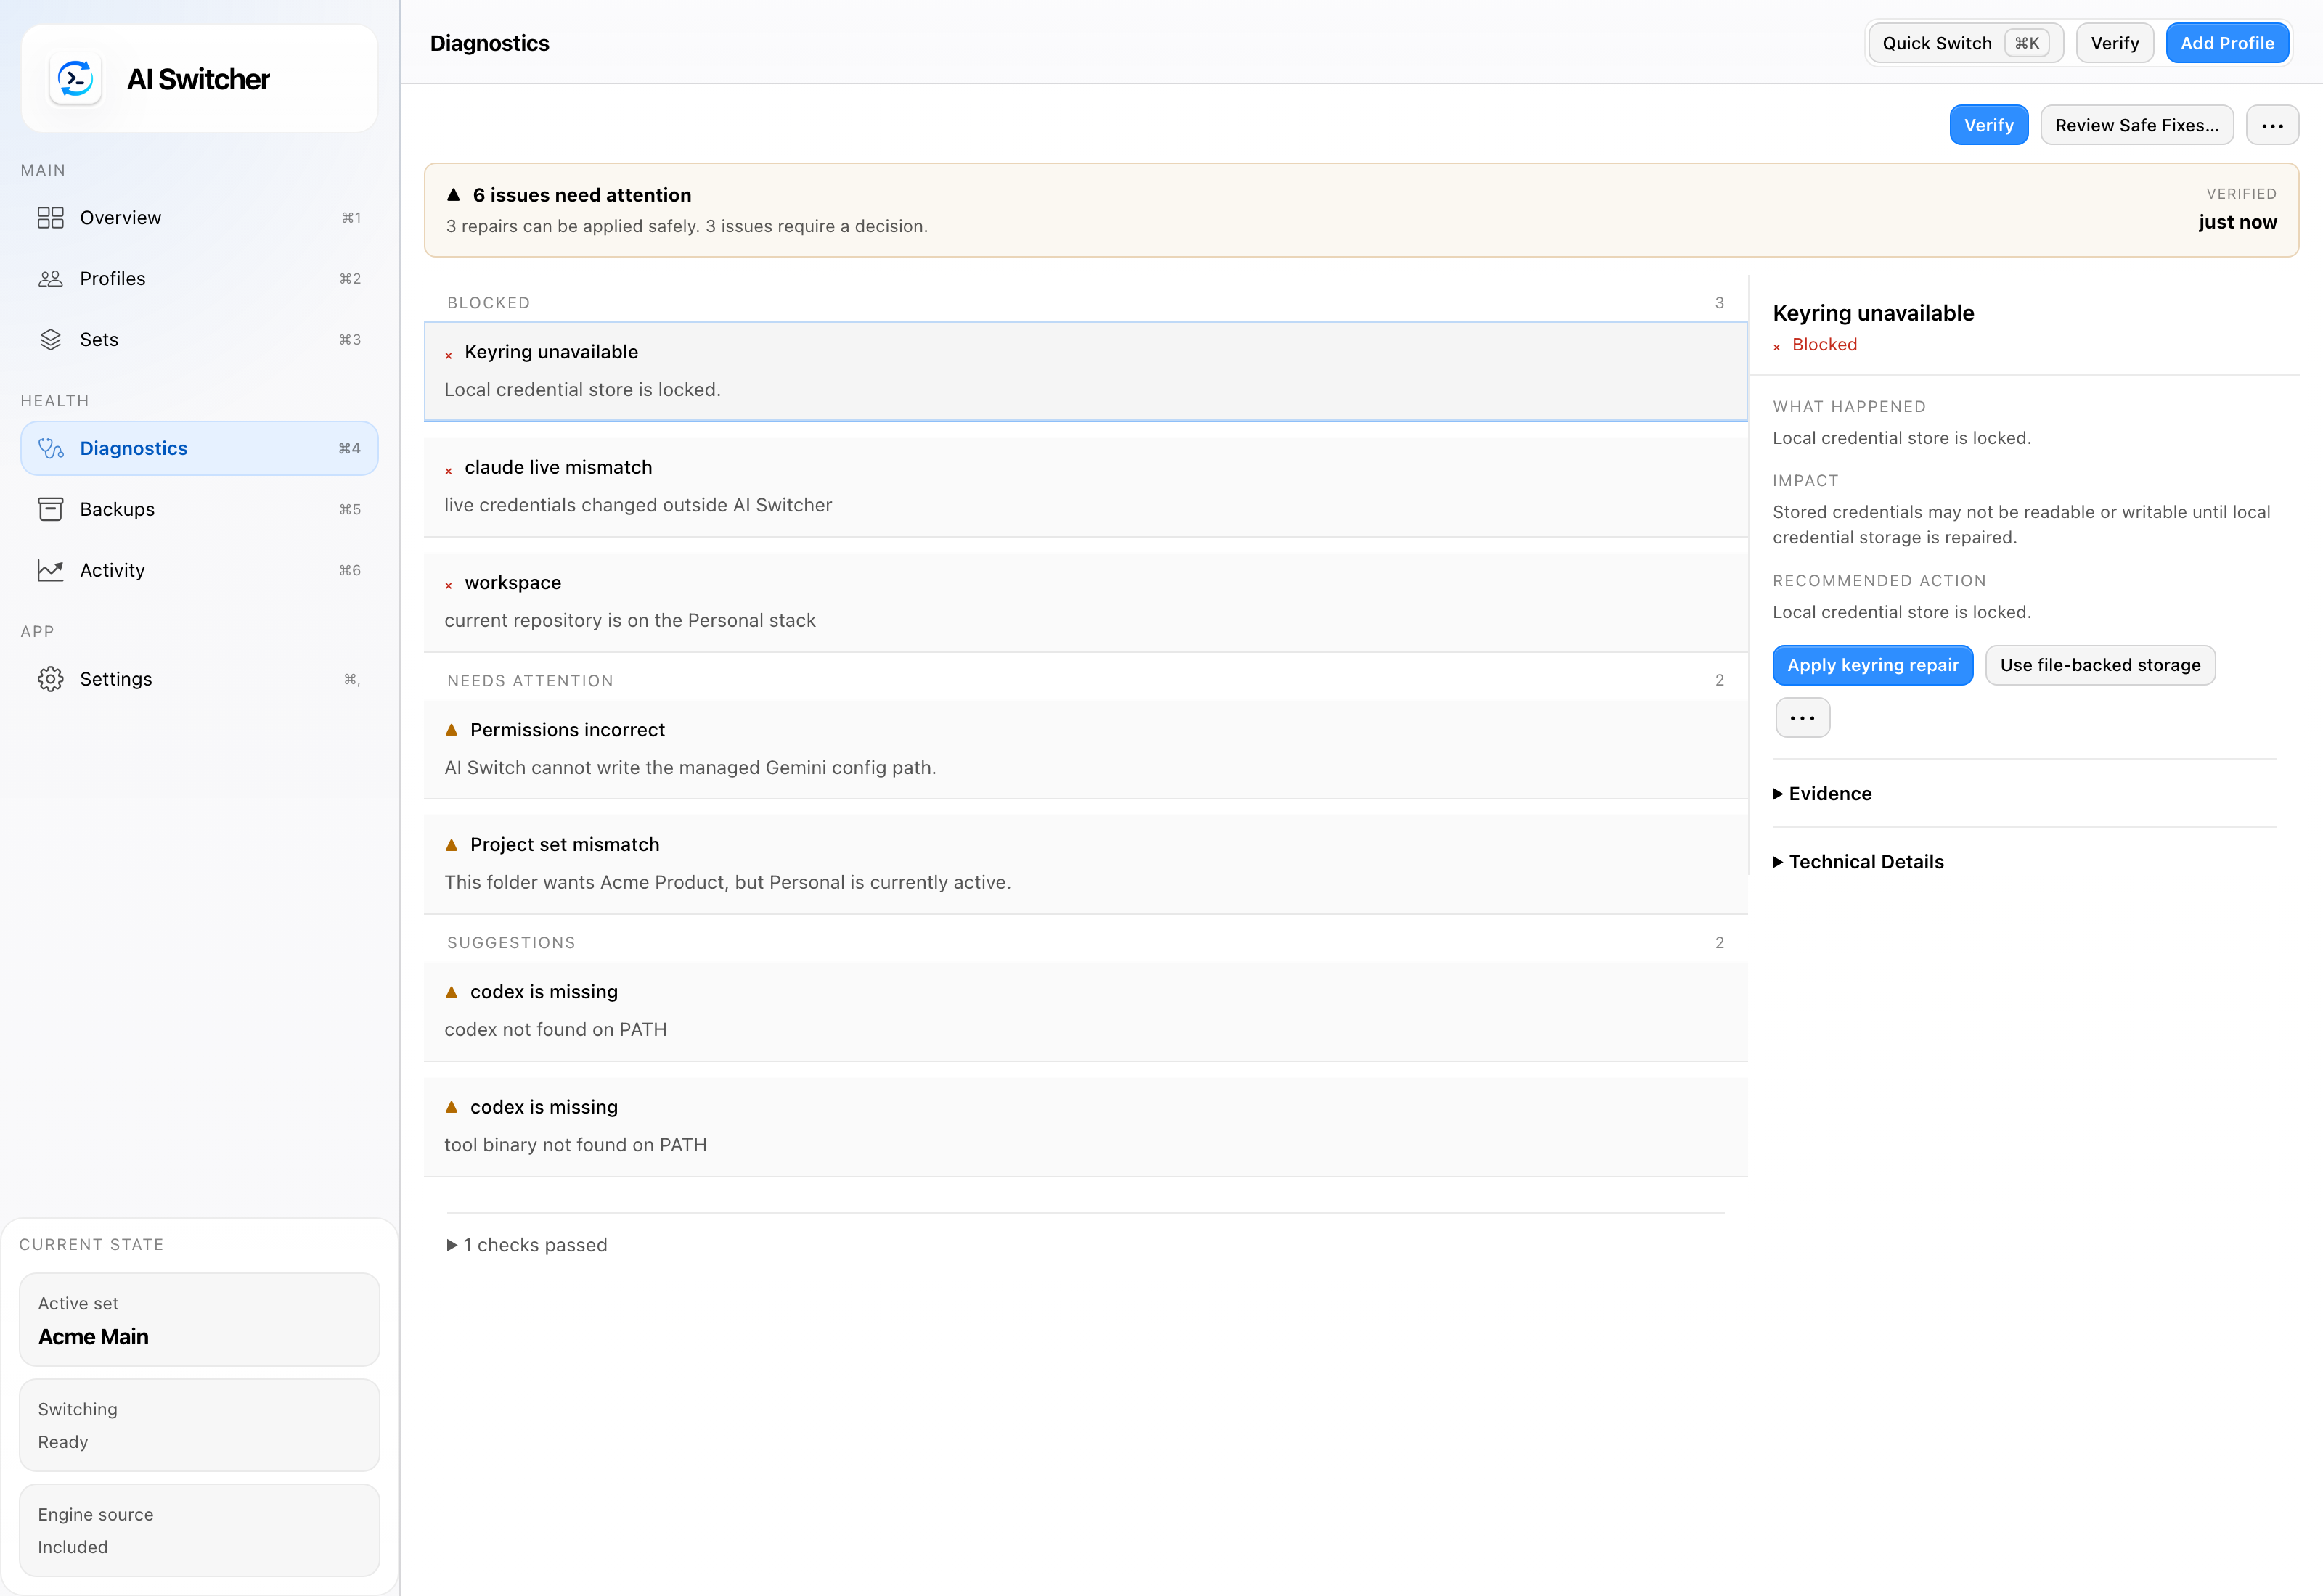Go to Profiles in sidebar

tap(199, 279)
